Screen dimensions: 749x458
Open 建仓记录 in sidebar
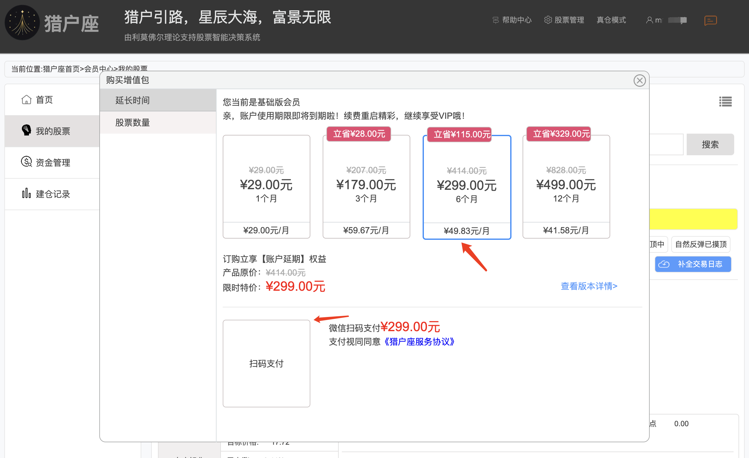tap(52, 194)
